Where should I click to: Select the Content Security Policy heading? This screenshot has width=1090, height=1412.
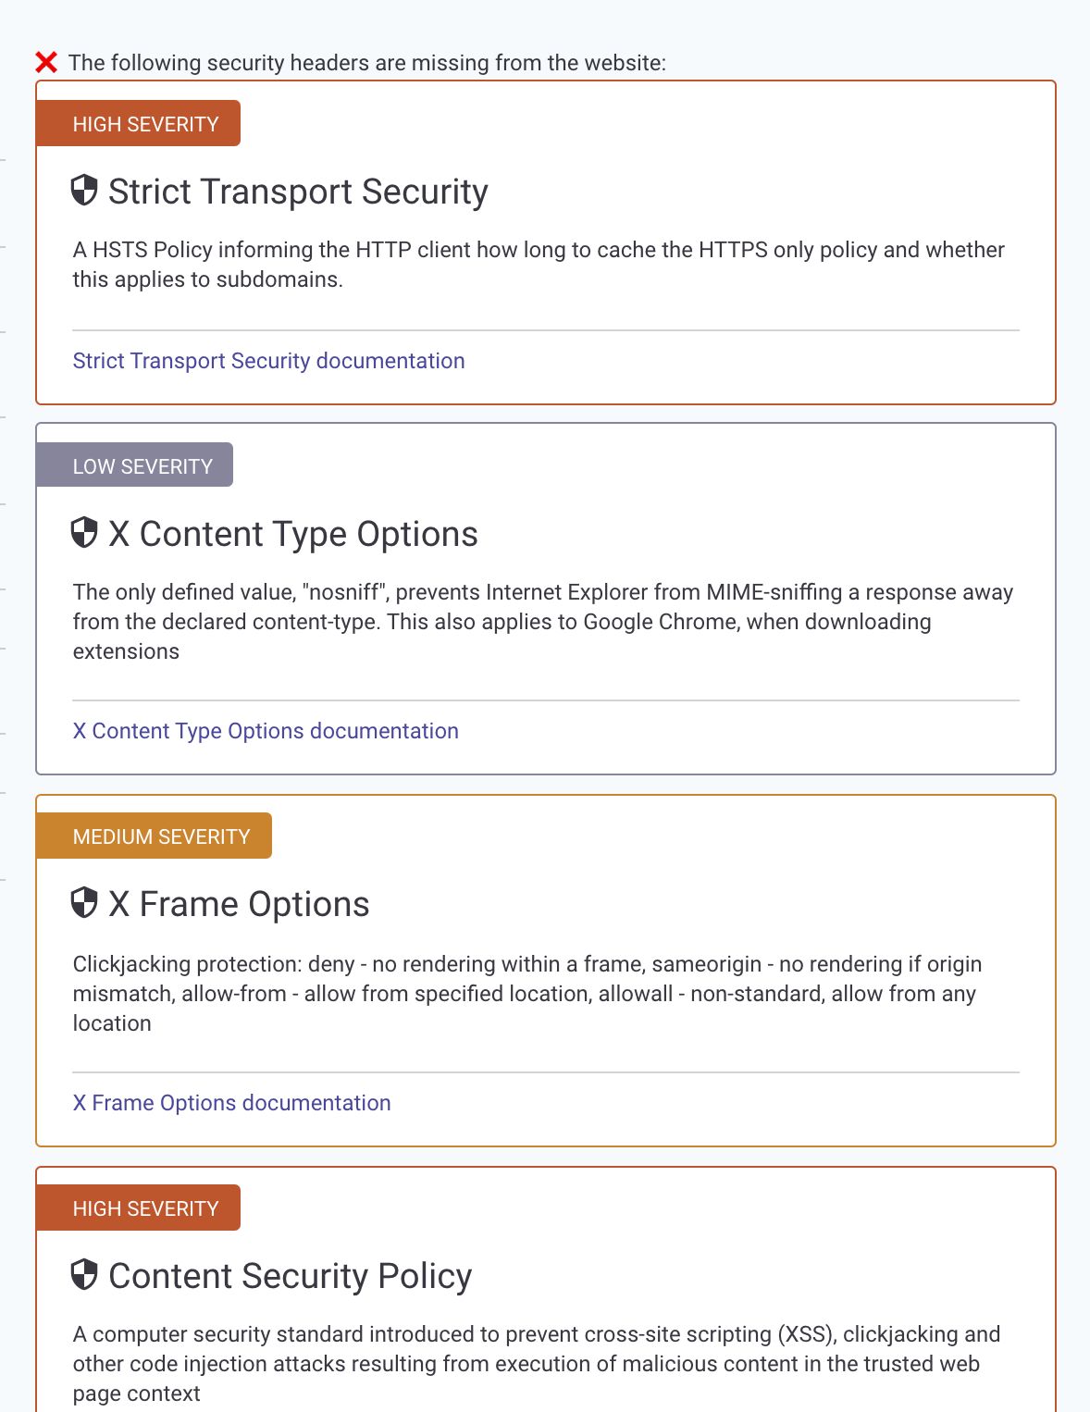(x=290, y=1276)
